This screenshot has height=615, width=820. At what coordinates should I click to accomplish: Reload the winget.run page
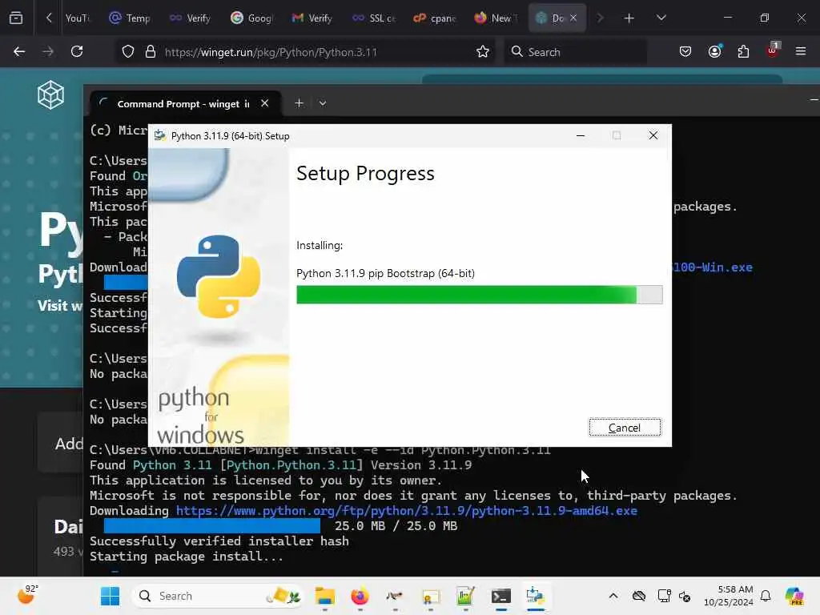click(x=77, y=51)
